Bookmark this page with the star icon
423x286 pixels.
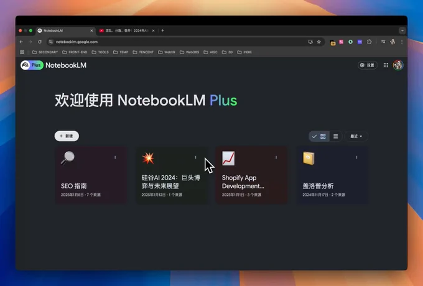[319, 42]
